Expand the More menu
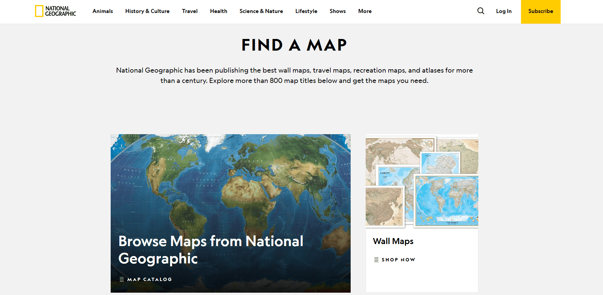 pyautogui.click(x=365, y=11)
